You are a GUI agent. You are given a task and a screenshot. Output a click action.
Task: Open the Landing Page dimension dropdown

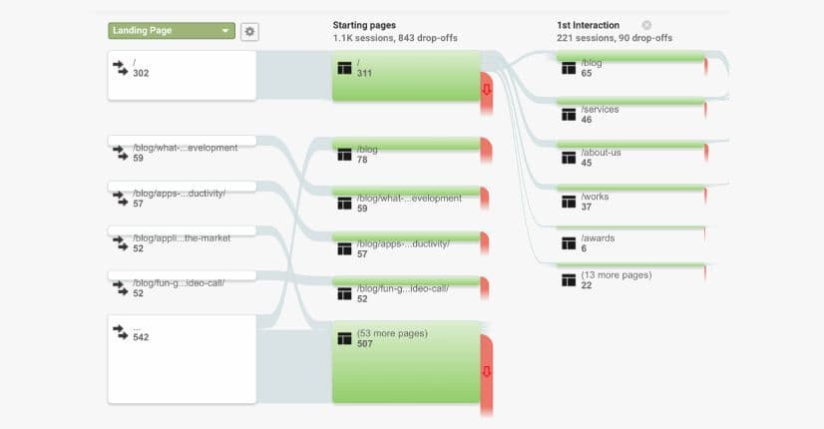172,31
